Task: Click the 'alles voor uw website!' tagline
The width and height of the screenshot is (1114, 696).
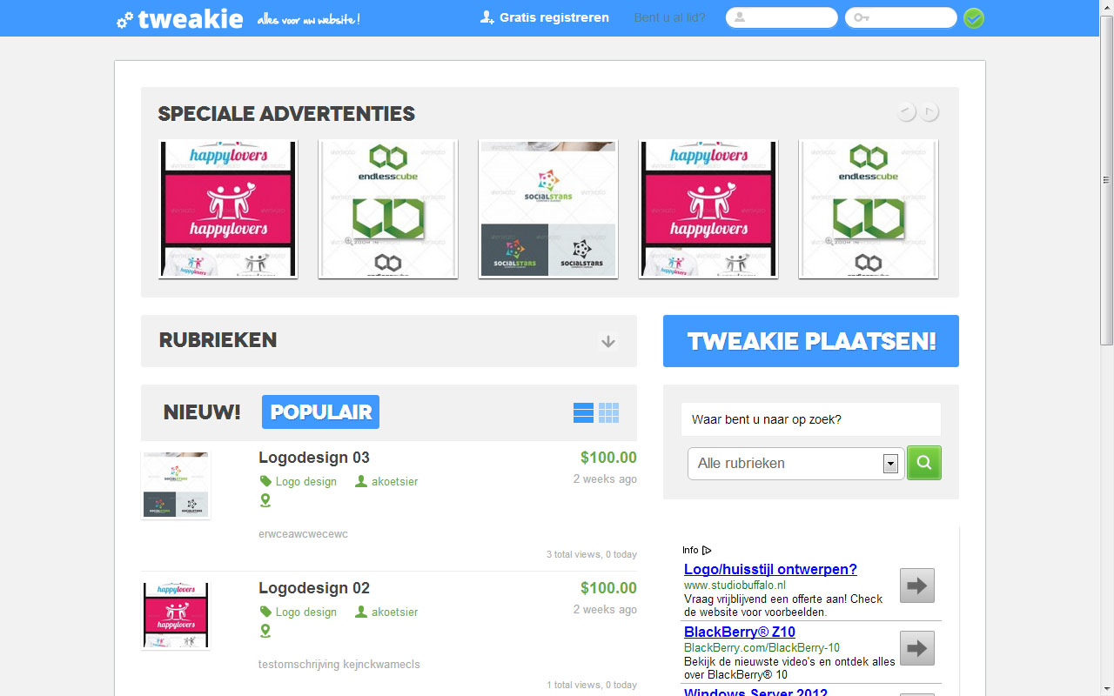Action: pyautogui.click(x=308, y=19)
